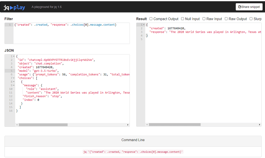Viewport: 265px width, 158px height.
Task: Click "A playground for jq 1.6" text
Action: click(x=47, y=7)
